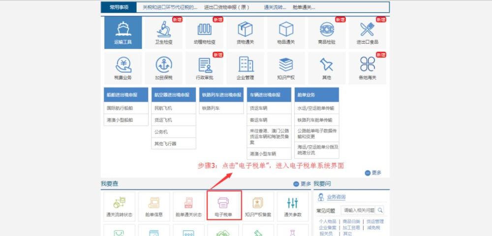Click the 铁路列车进出境申报 header
492x236 pixels.
pyautogui.click(x=221, y=95)
